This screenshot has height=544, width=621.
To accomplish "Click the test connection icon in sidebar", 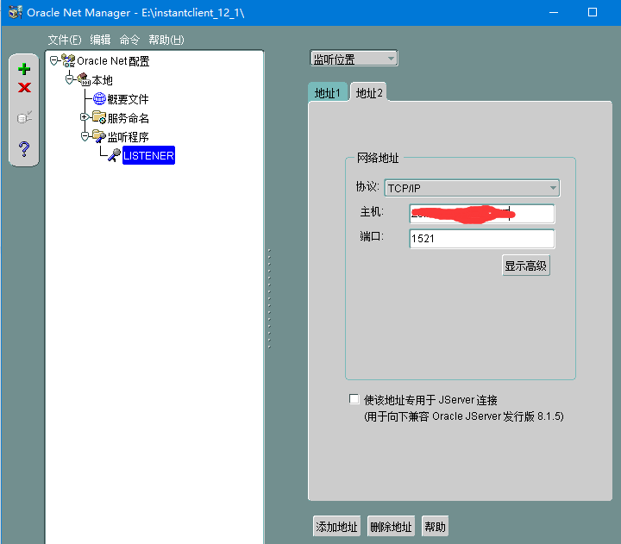I will (x=24, y=117).
